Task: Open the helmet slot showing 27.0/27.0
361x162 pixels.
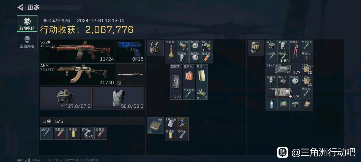Action: (66, 98)
